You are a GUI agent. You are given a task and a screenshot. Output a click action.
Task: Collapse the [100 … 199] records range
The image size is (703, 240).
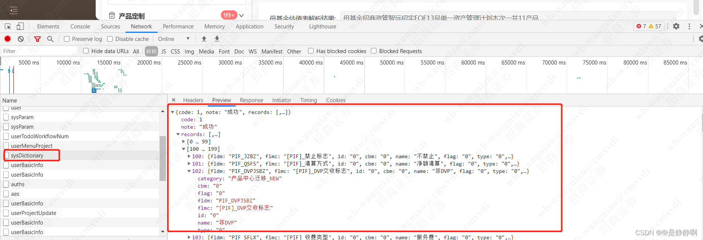coord(184,149)
